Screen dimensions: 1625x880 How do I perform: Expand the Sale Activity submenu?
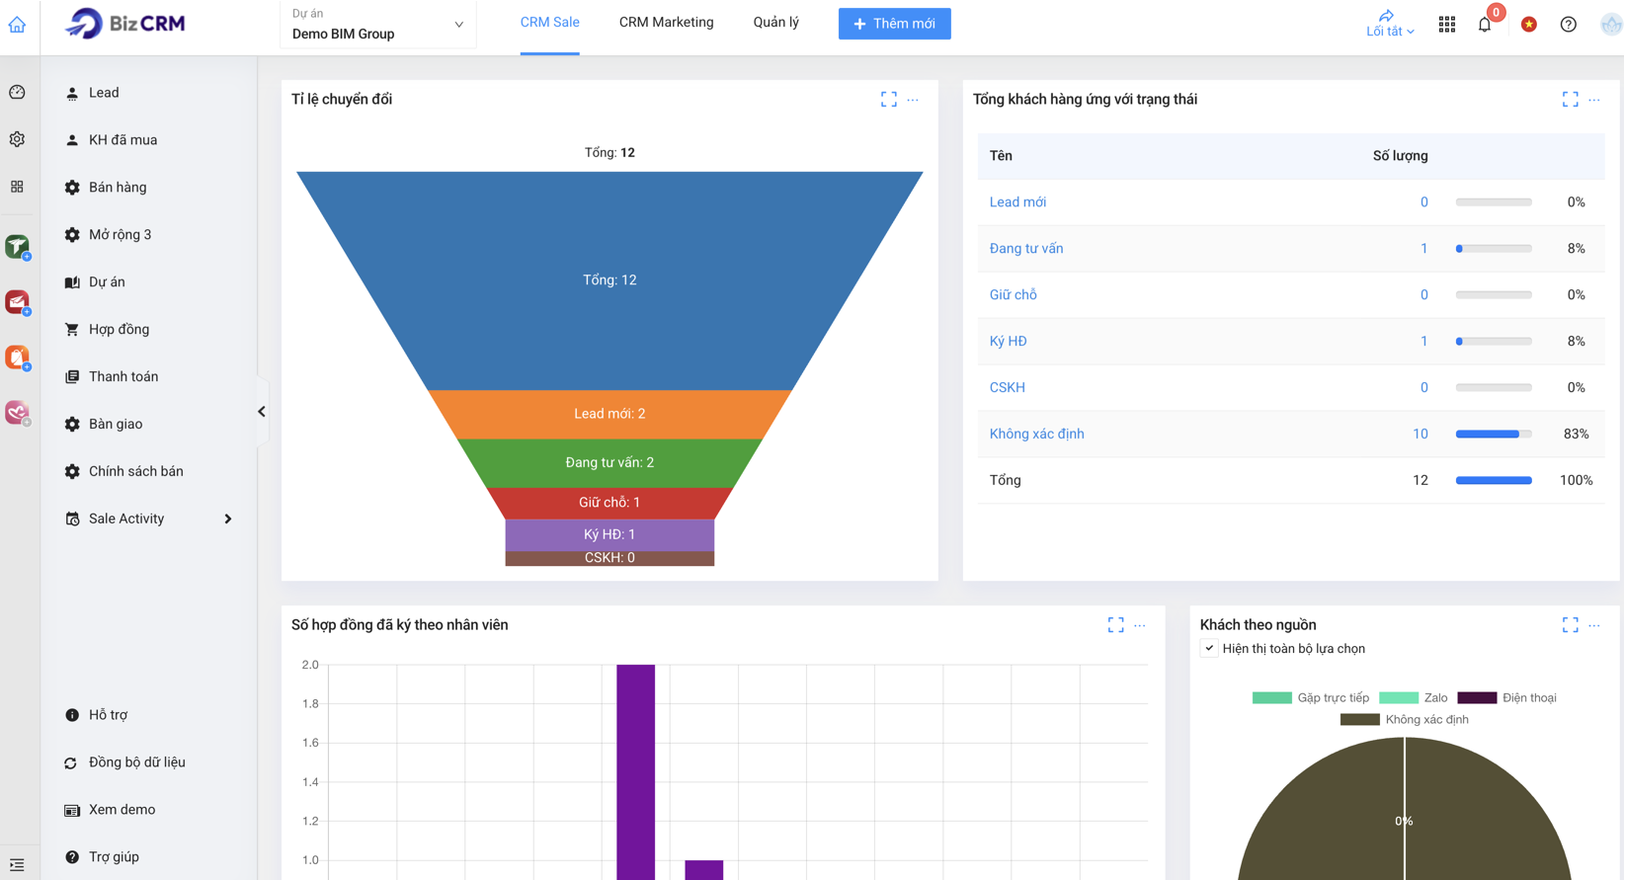[x=228, y=519]
